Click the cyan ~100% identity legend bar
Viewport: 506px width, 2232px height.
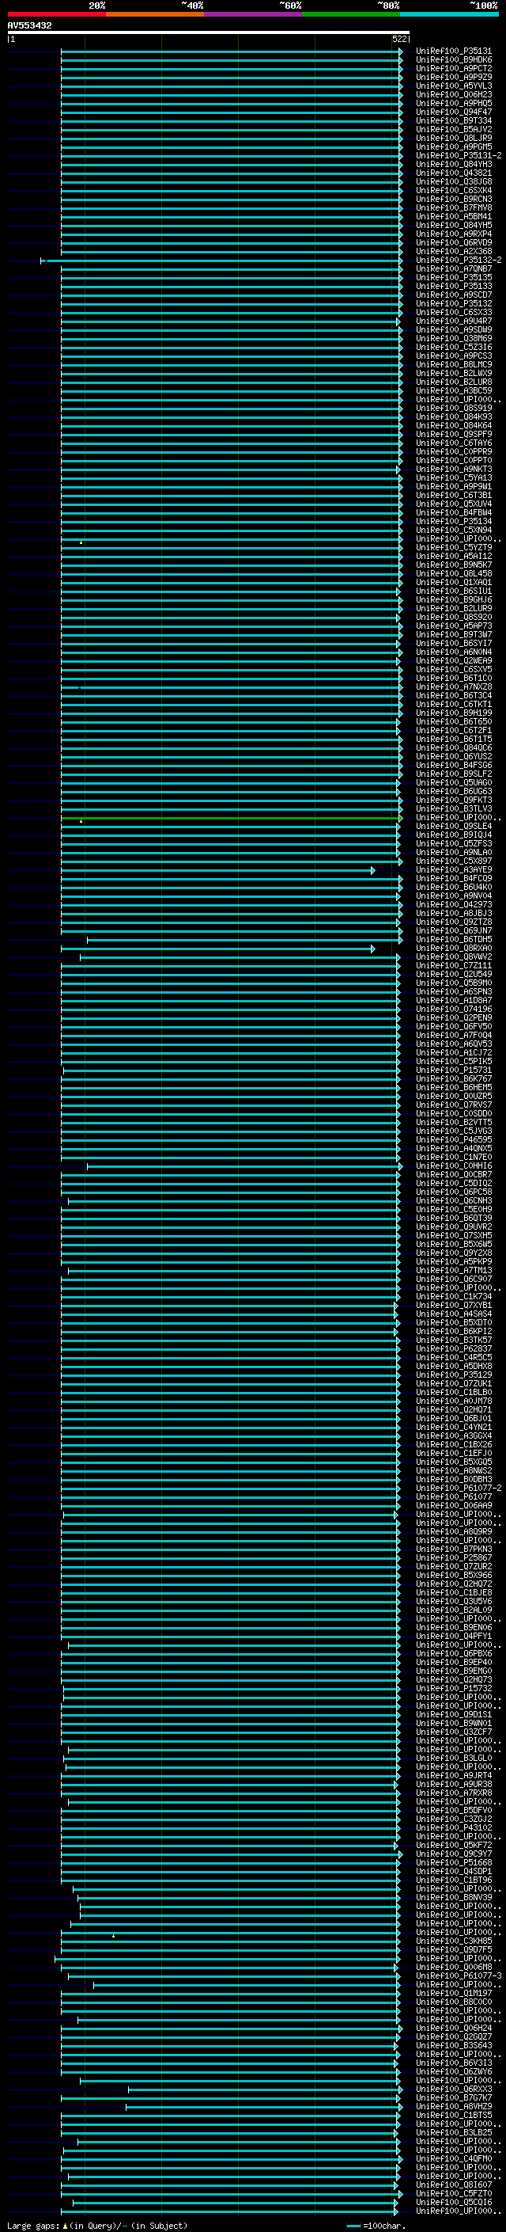point(449,14)
